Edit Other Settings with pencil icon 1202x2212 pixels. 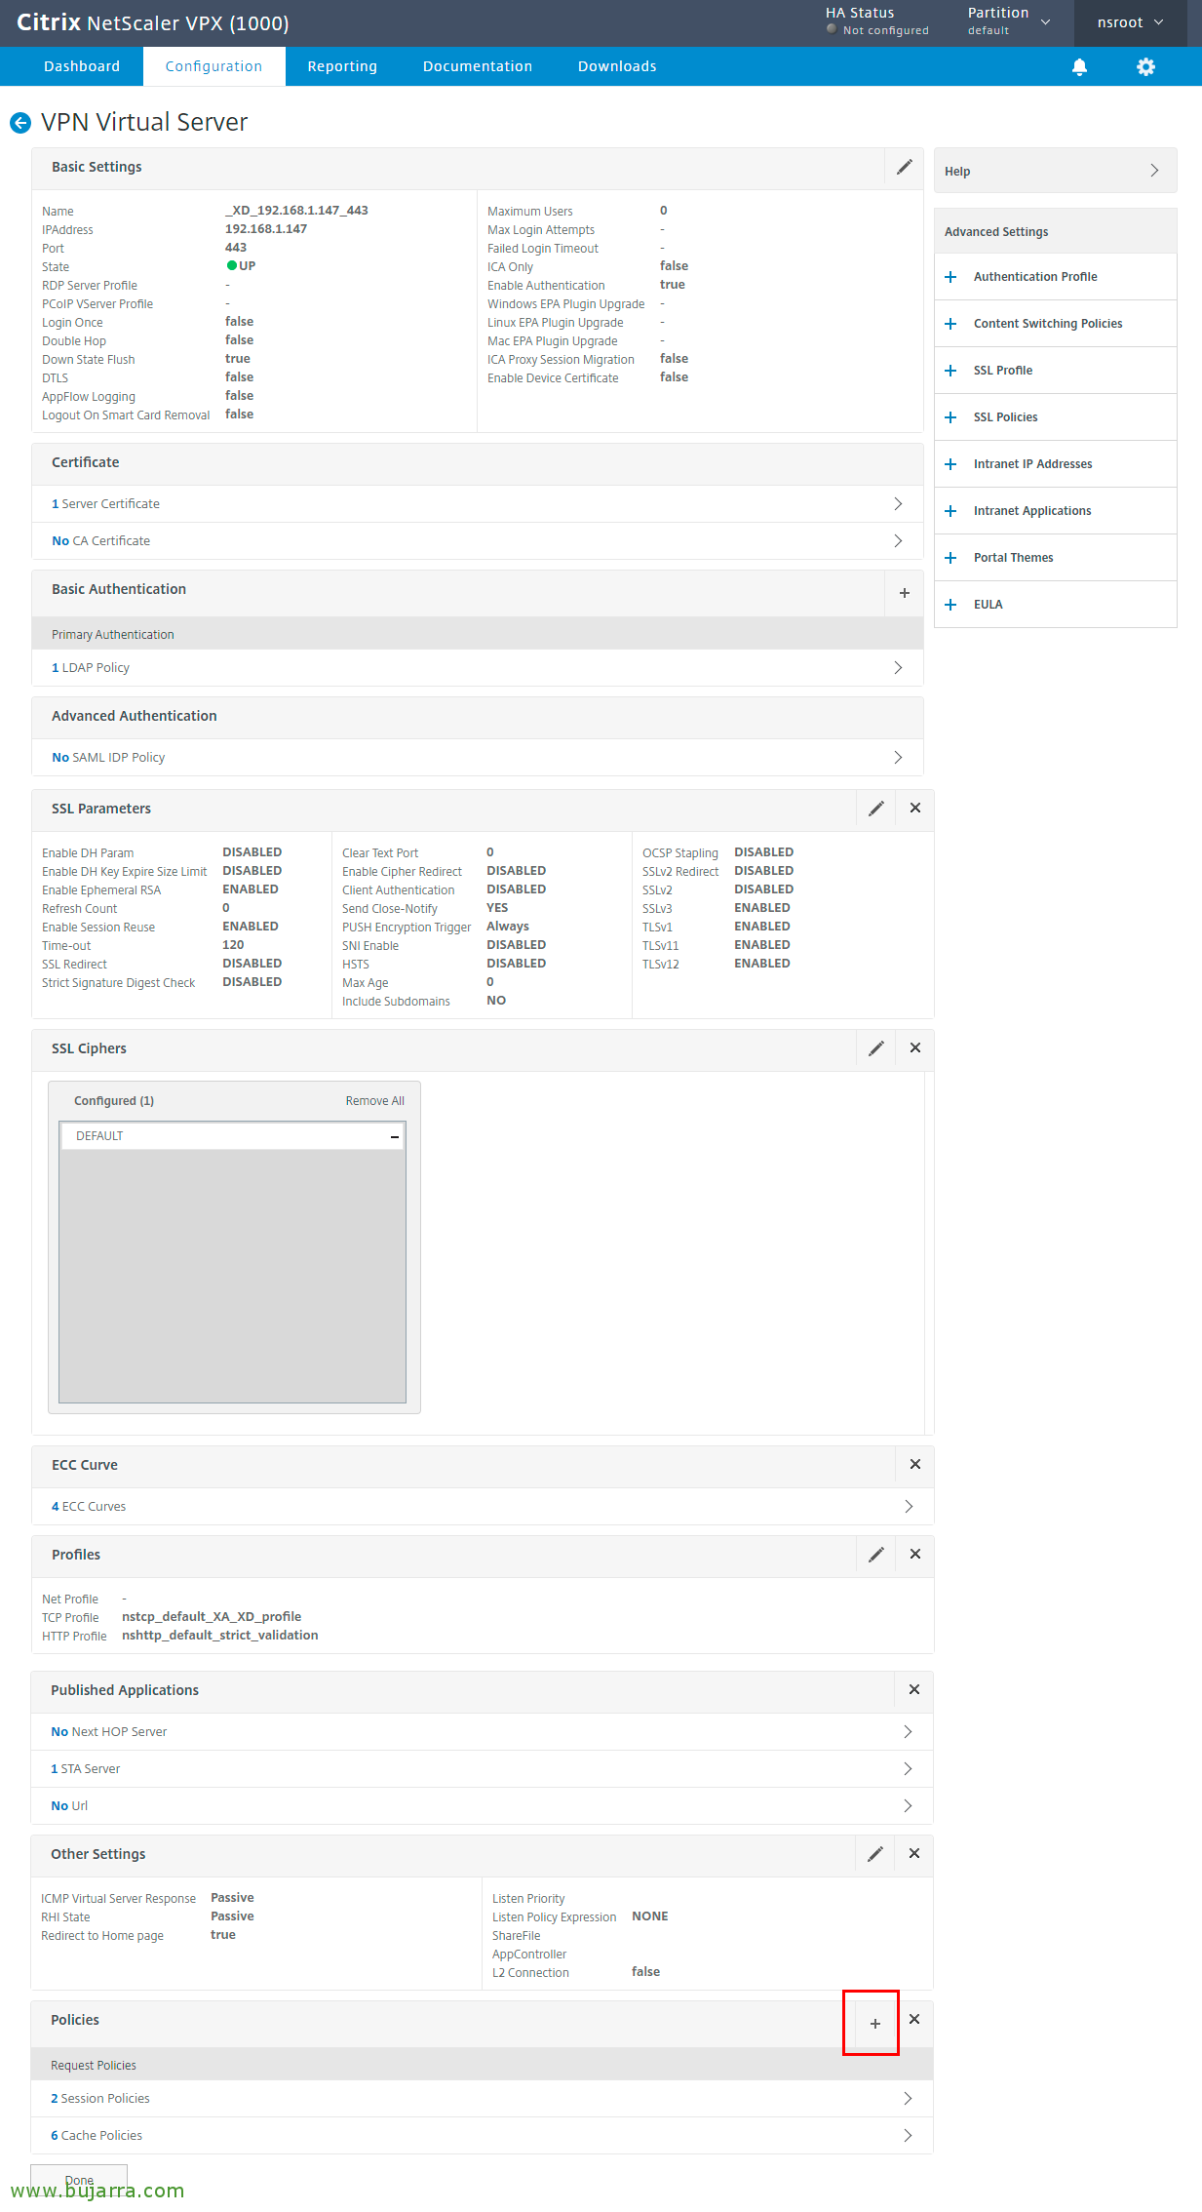(x=875, y=1854)
